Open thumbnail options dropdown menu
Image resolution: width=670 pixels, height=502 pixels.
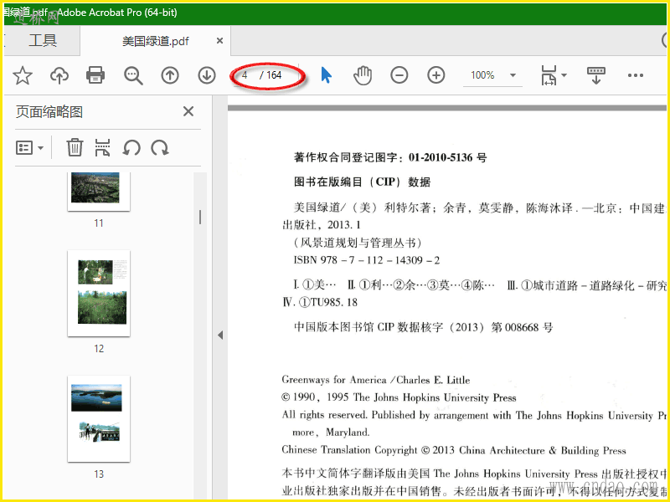30,148
